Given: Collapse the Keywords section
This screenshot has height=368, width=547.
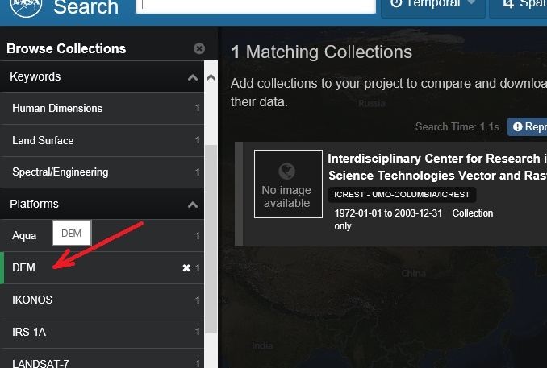Looking at the screenshot, I should pyautogui.click(x=192, y=77).
